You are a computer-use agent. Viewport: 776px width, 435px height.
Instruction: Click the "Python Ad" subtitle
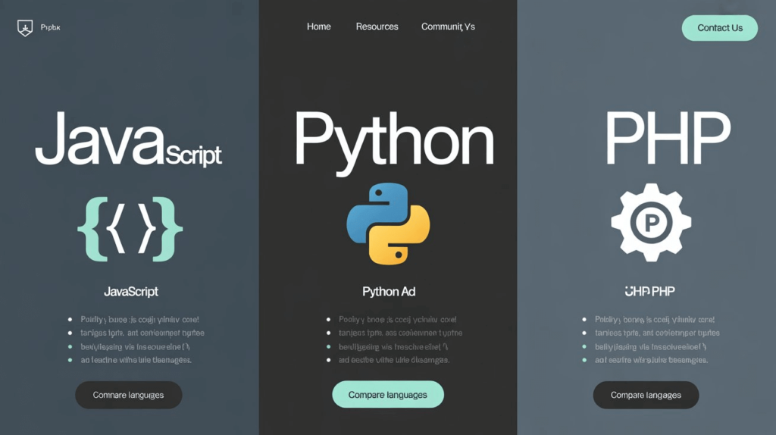pyautogui.click(x=389, y=292)
